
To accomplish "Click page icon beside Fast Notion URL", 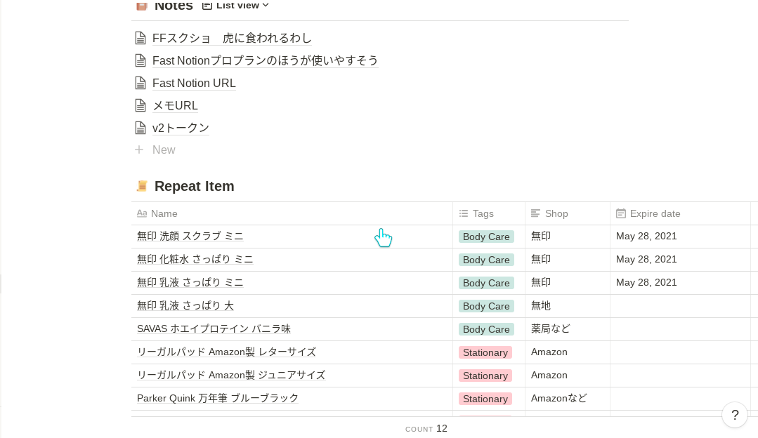I will 141,83.
